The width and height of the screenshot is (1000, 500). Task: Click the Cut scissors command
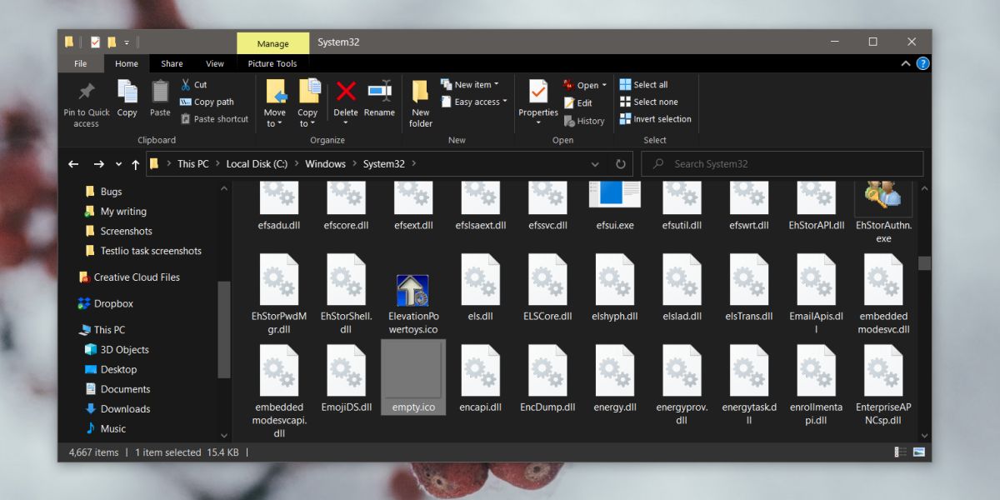click(193, 84)
